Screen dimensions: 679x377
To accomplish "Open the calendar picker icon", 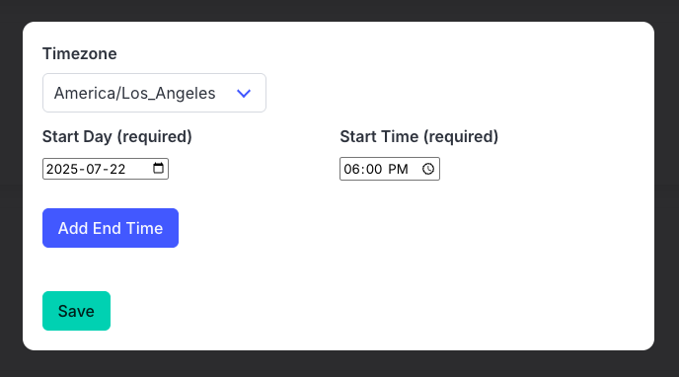I will click(159, 168).
